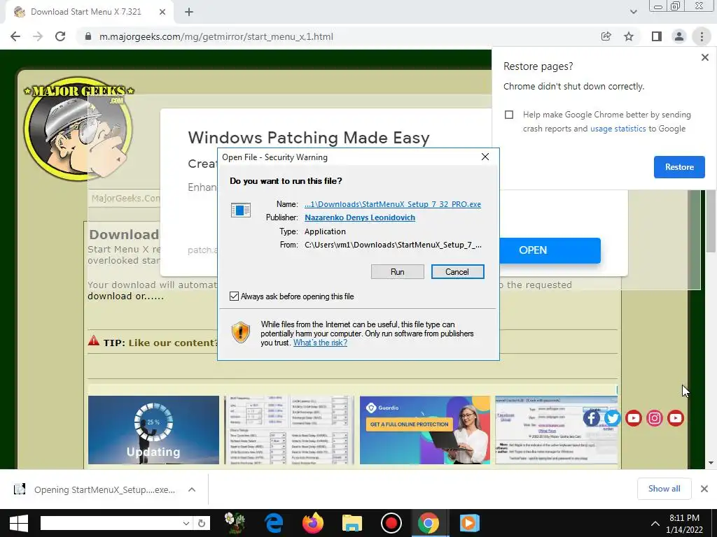Show hidden system tray icons
This screenshot has width=717, height=537.
pyautogui.click(x=655, y=523)
